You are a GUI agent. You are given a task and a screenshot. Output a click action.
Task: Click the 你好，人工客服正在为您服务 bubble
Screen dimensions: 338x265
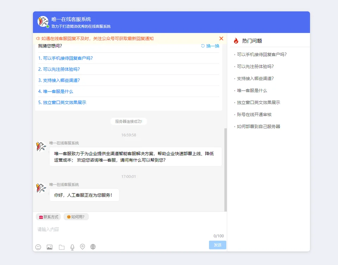84,195
